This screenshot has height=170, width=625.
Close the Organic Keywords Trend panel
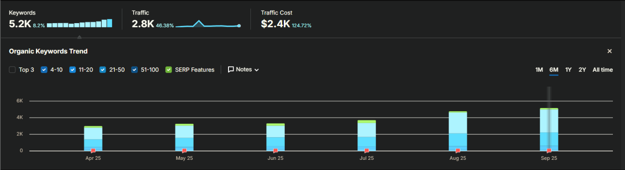pos(610,51)
